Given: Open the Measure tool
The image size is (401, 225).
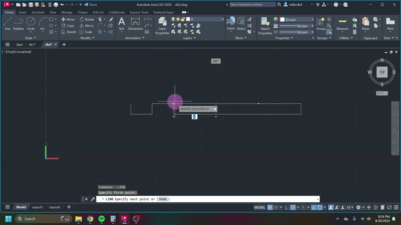Looking at the screenshot, I should (342, 24).
